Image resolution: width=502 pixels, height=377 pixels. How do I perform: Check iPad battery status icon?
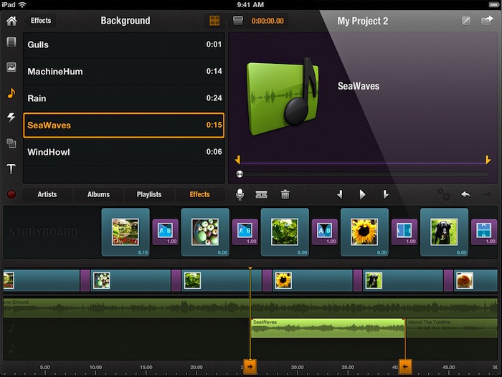point(493,4)
